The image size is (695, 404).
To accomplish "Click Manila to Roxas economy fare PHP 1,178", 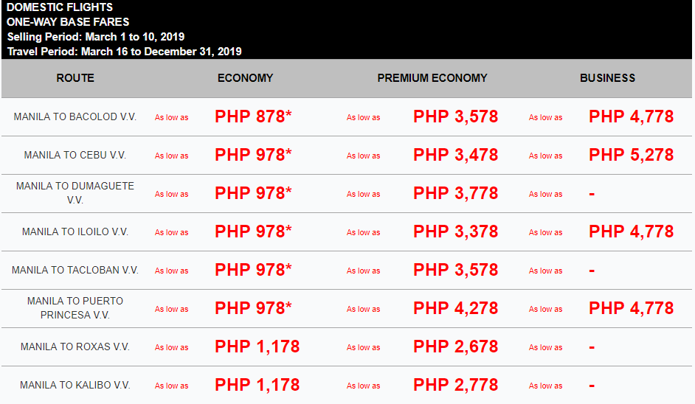I will tap(257, 346).
